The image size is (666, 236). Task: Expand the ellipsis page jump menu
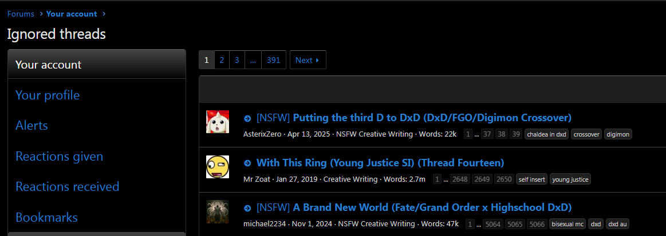253,60
